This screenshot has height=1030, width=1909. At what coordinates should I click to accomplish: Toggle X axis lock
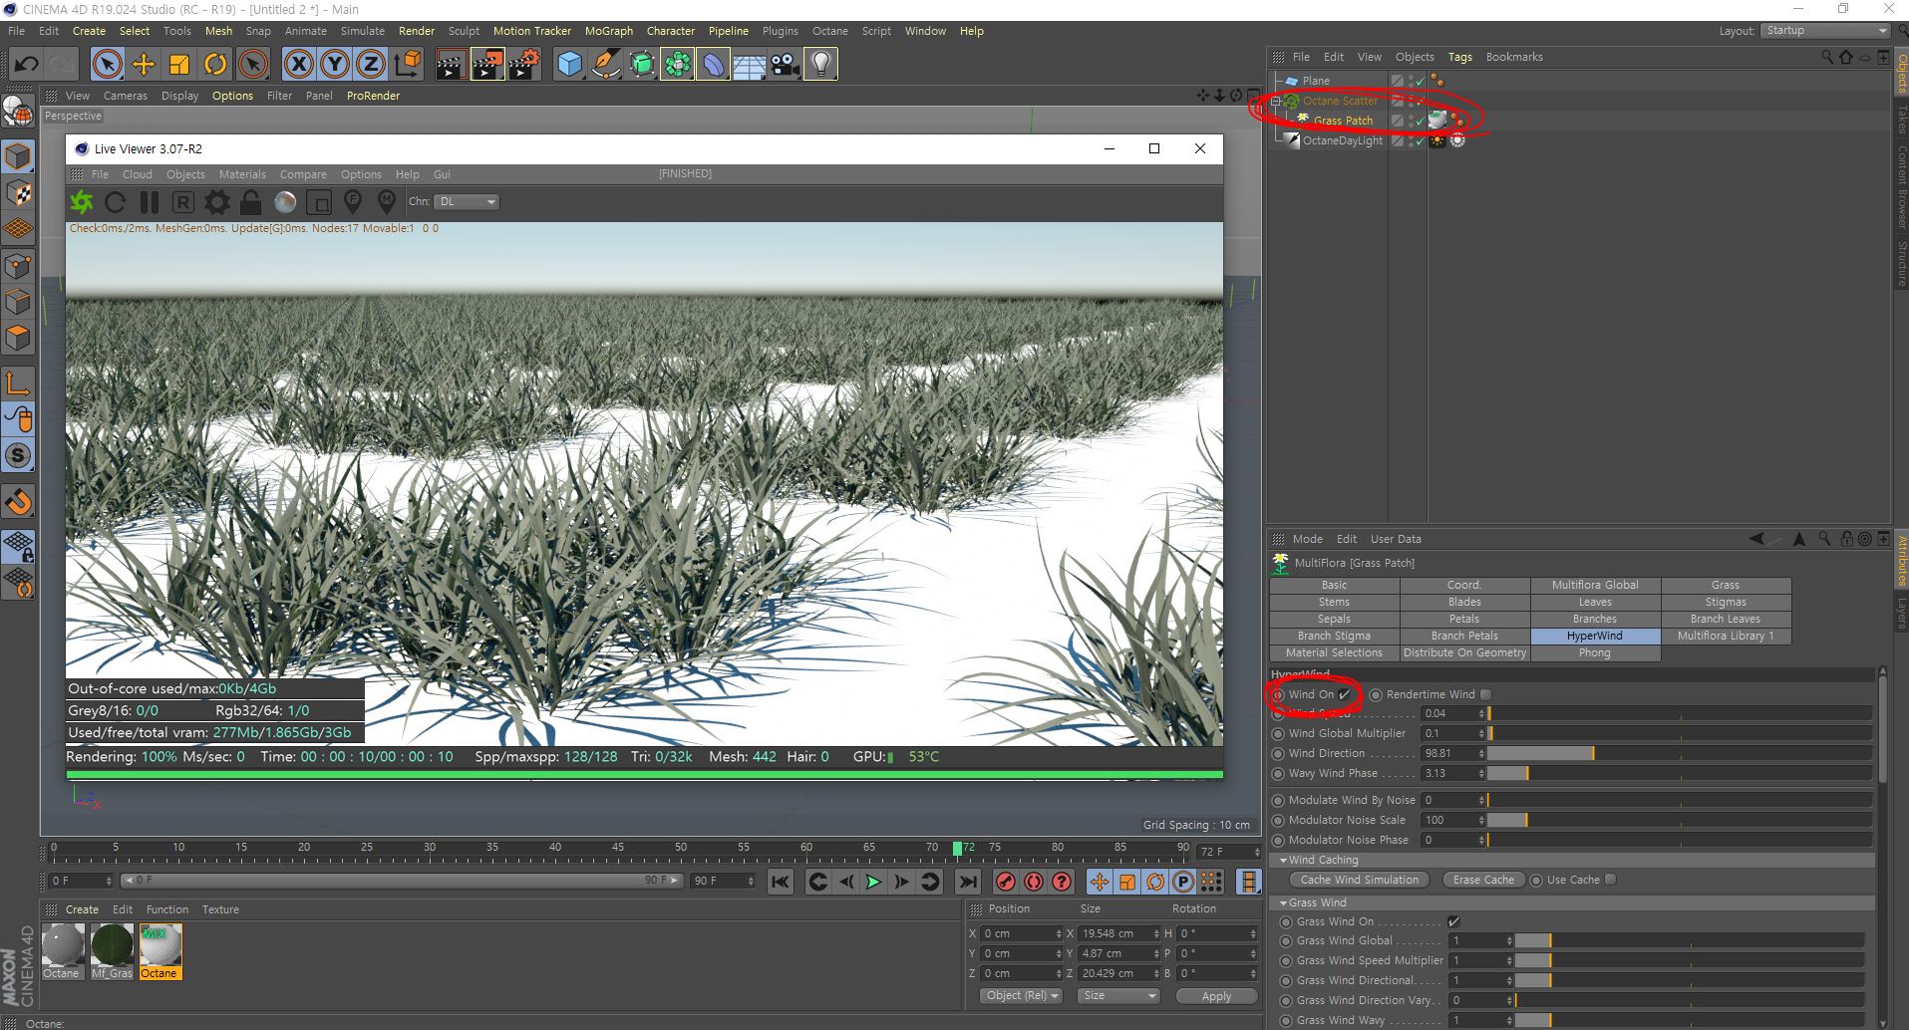[298, 65]
